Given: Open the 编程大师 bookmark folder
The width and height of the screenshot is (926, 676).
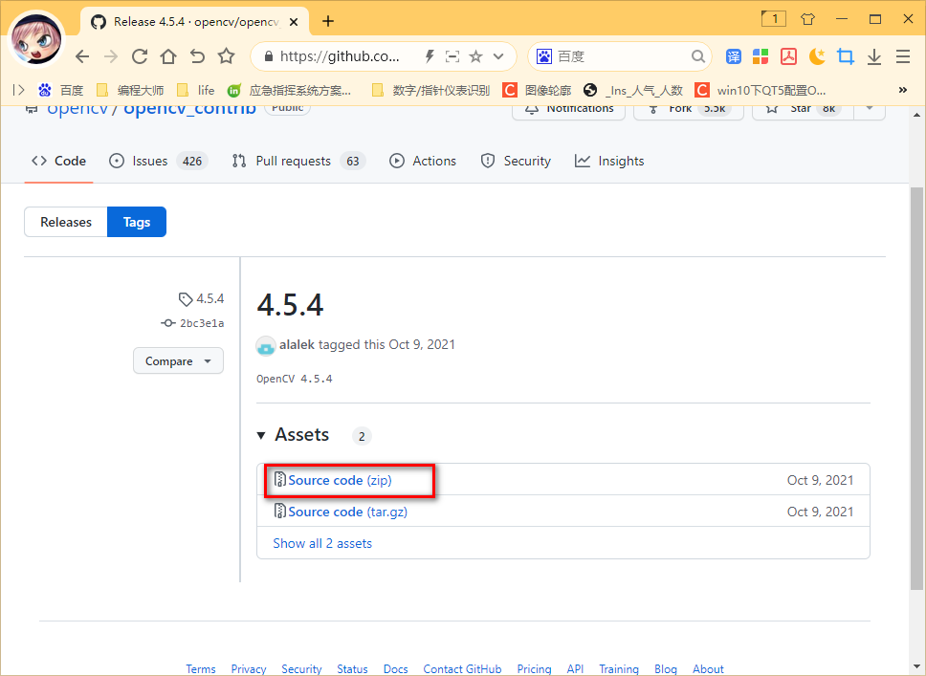Looking at the screenshot, I should tap(130, 90).
